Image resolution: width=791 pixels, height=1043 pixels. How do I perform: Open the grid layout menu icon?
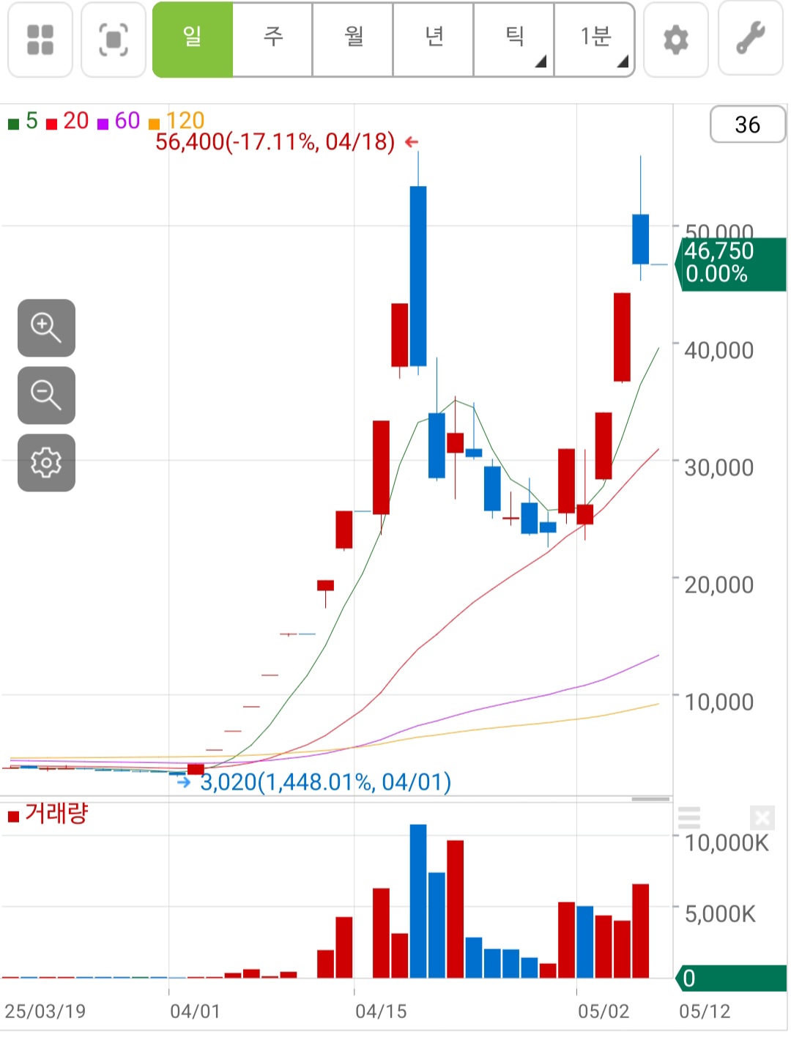pyautogui.click(x=40, y=40)
